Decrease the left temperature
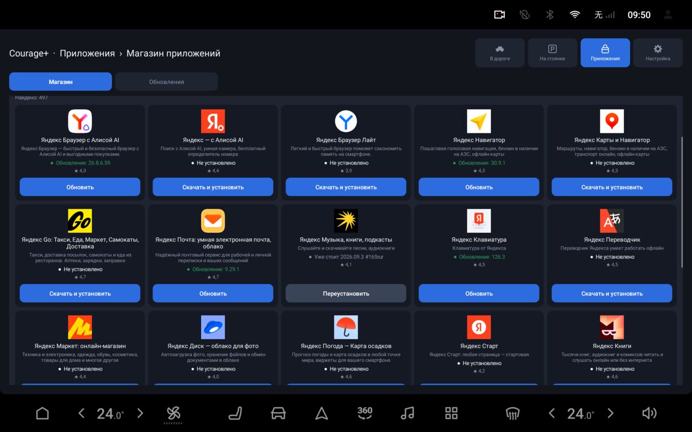 coord(81,414)
